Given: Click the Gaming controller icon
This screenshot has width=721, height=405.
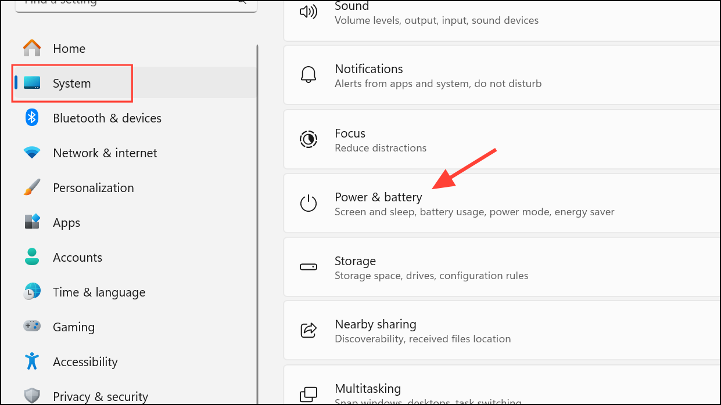Looking at the screenshot, I should click(32, 327).
